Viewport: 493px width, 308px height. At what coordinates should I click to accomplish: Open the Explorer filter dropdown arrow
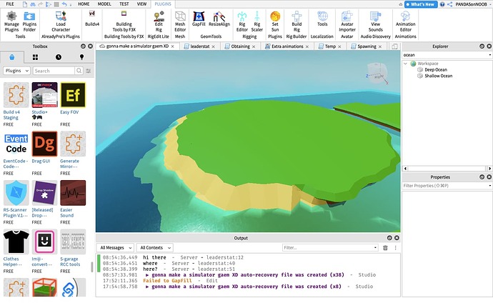pos(490,55)
